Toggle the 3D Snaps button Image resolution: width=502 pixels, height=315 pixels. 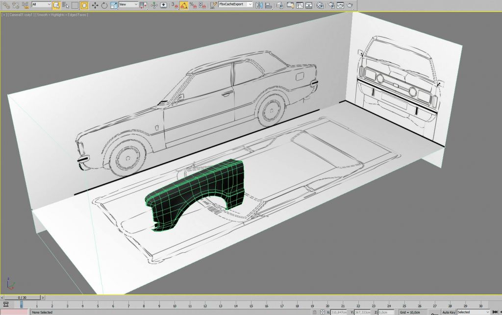coord(175,5)
